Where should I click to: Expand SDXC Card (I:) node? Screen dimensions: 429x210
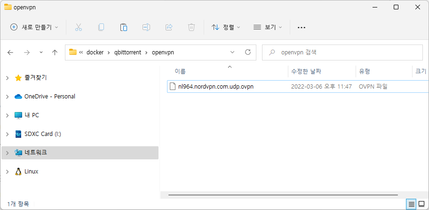coord(8,134)
